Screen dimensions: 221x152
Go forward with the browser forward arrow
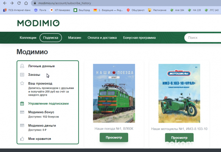click(12, 3)
